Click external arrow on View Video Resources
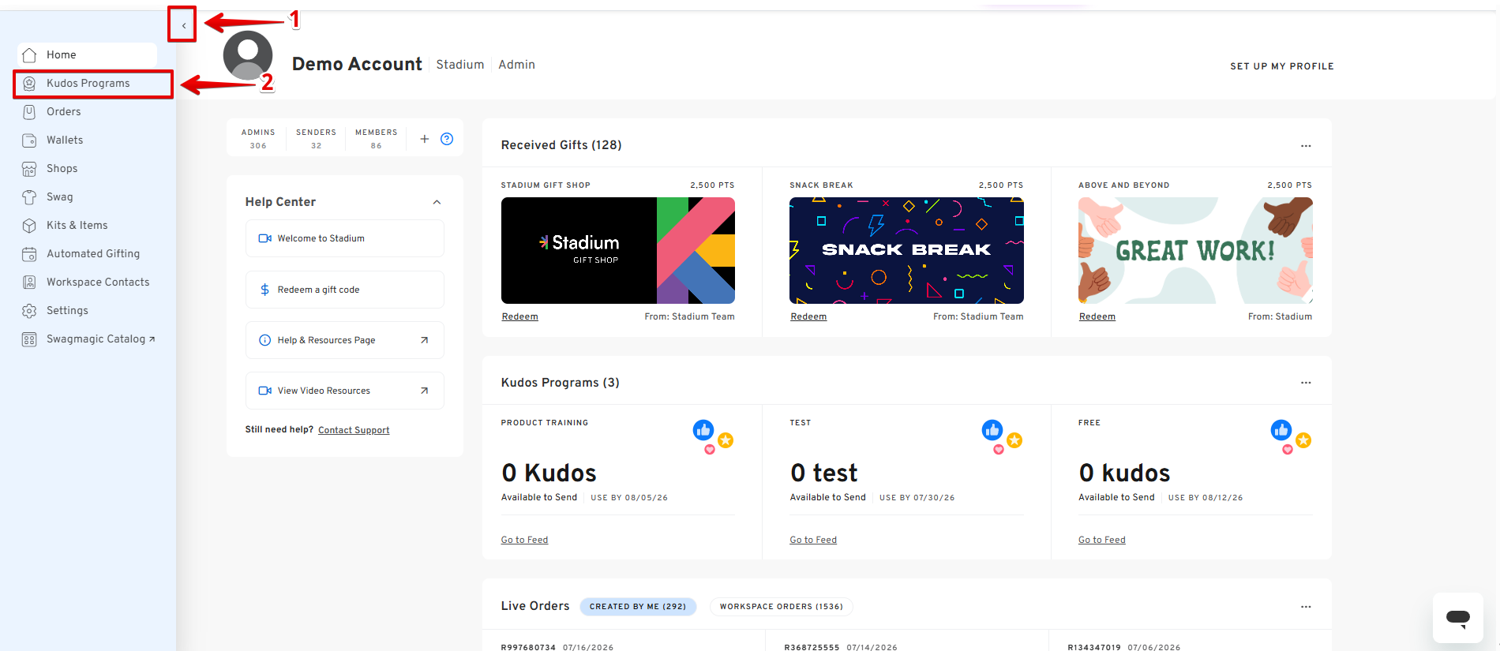 pos(424,391)
